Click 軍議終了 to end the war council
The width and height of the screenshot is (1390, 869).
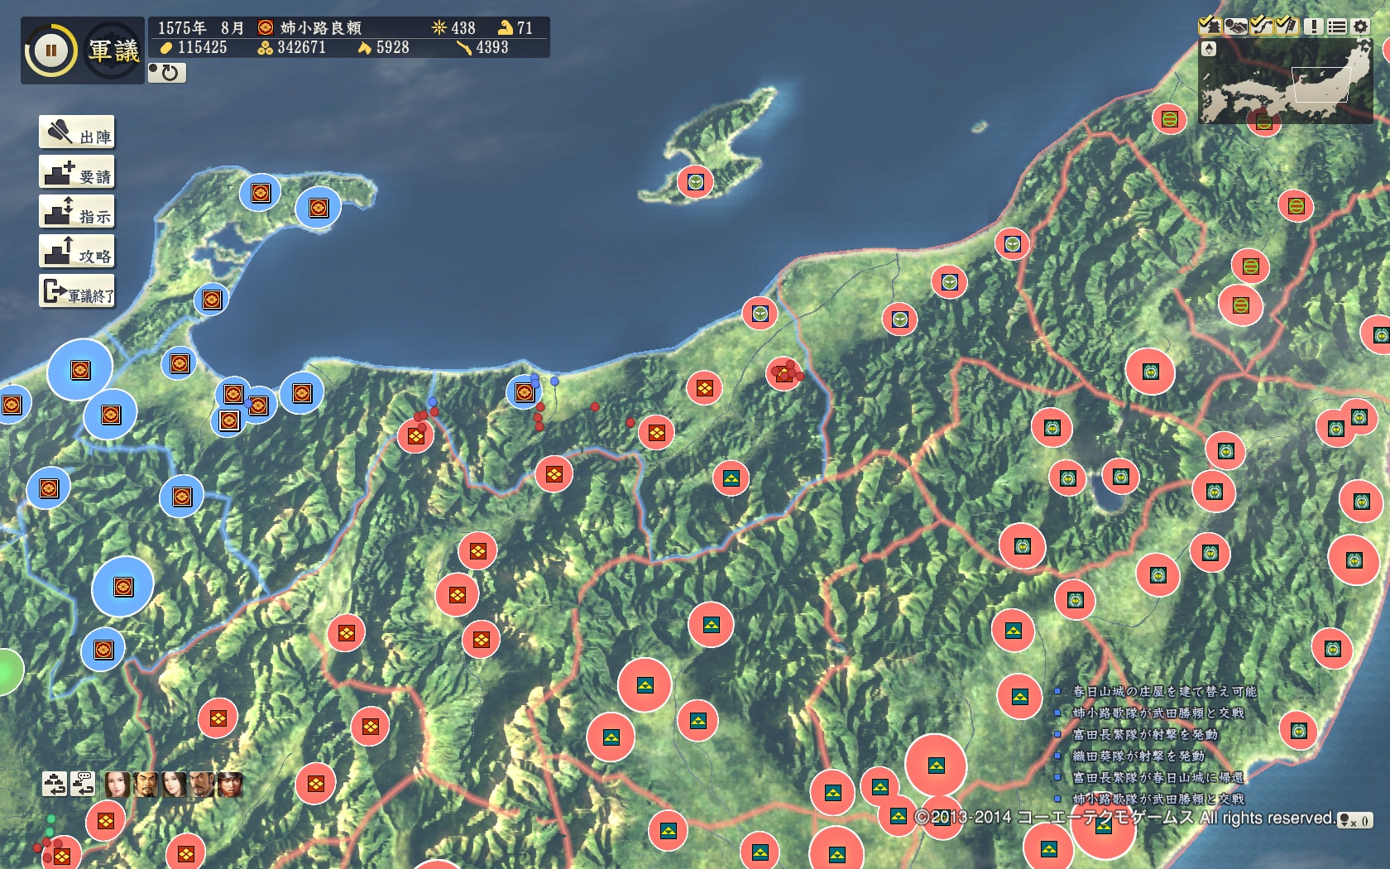77,291
